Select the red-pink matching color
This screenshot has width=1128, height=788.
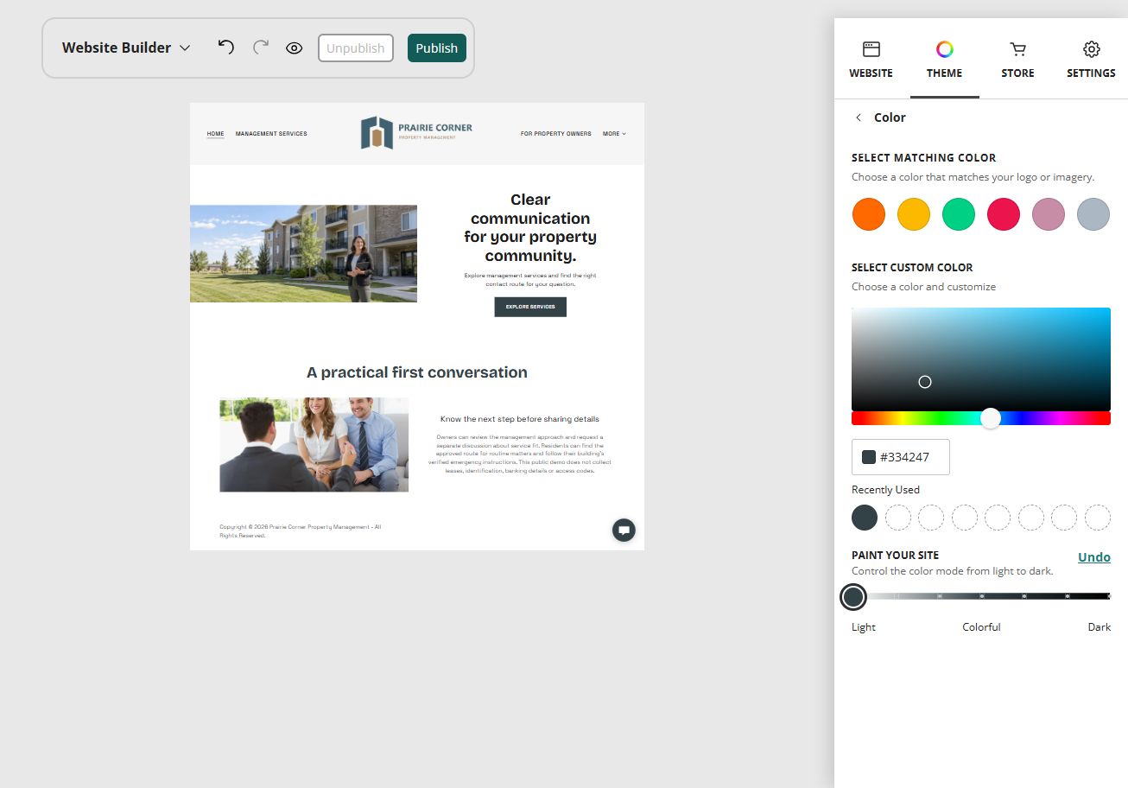(x=1004, y=214)
